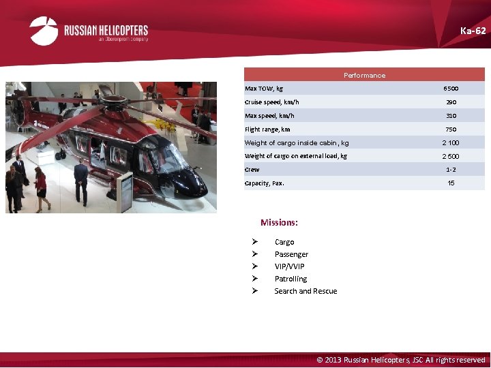Click the Cargo mission item
Viewport: 491px width, 368px height.
(284, 242)
